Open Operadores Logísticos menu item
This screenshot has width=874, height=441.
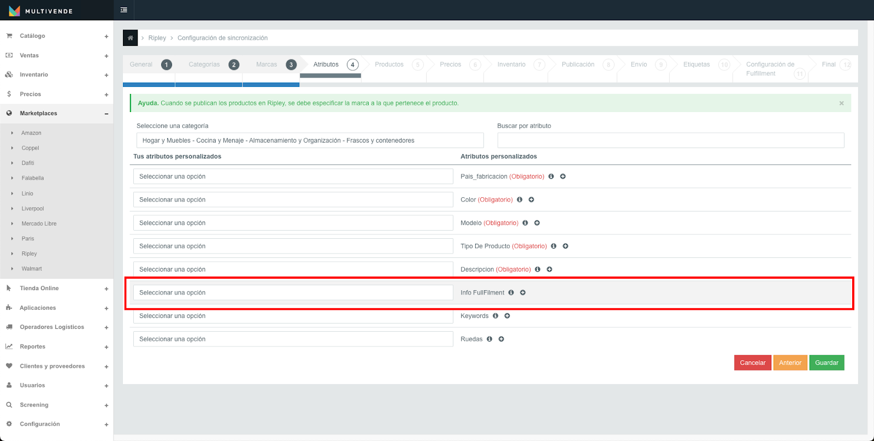tap(52, 327)
